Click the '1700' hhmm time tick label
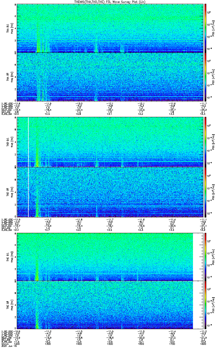 [172, 344]
